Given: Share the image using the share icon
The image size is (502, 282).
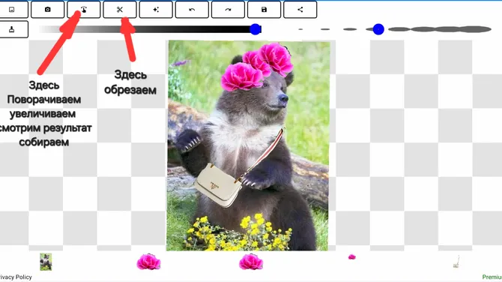Looking at the screenshot, I should tap(300, 10).
